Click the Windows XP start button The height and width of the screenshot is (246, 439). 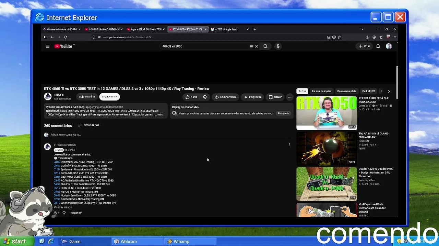pos(17,242)
